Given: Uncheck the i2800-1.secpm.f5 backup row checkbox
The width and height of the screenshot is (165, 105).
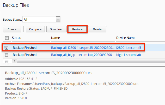Looking at the screenshot, I should click(7, 48).
